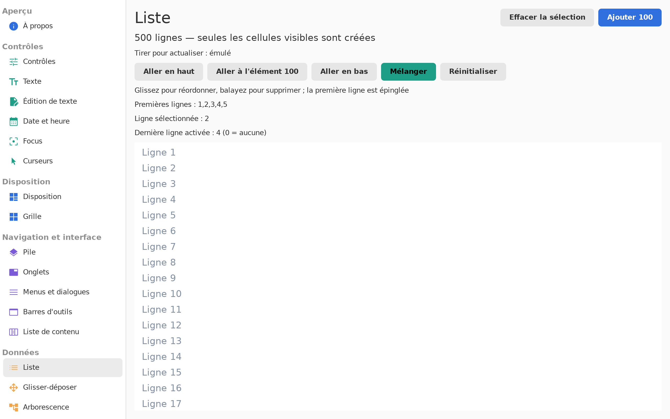The width and height of the screenshot is (670, 419).
Task: Click Aller en haut button
Action: click(x=169, y=72)
